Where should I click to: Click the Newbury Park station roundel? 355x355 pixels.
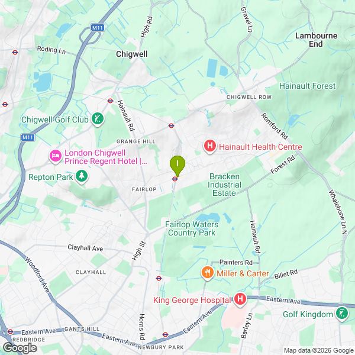[x=165, y=334]
